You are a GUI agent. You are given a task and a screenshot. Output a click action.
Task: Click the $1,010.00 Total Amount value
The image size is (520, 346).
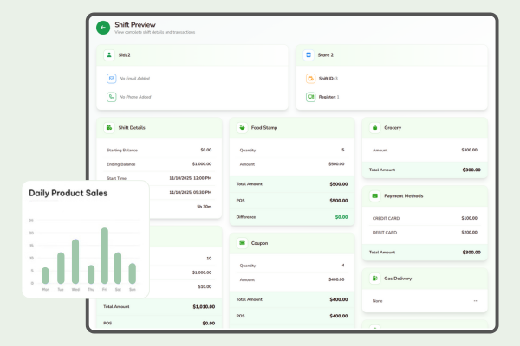204,307
